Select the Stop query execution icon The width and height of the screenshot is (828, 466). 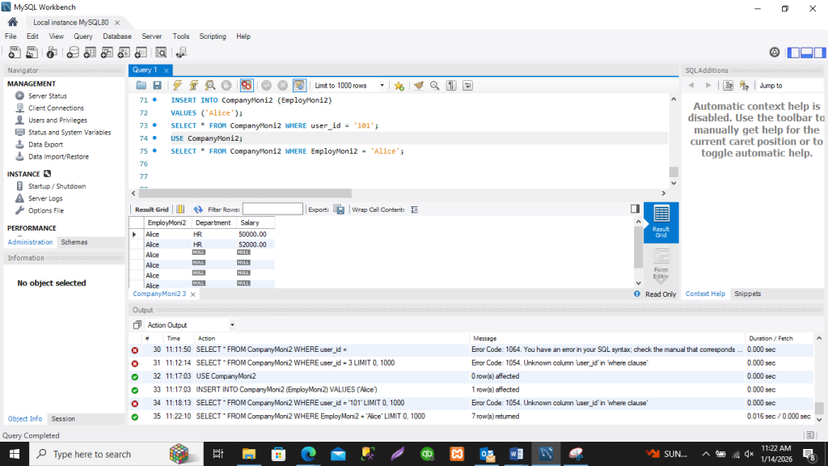(x=226, y=85)
